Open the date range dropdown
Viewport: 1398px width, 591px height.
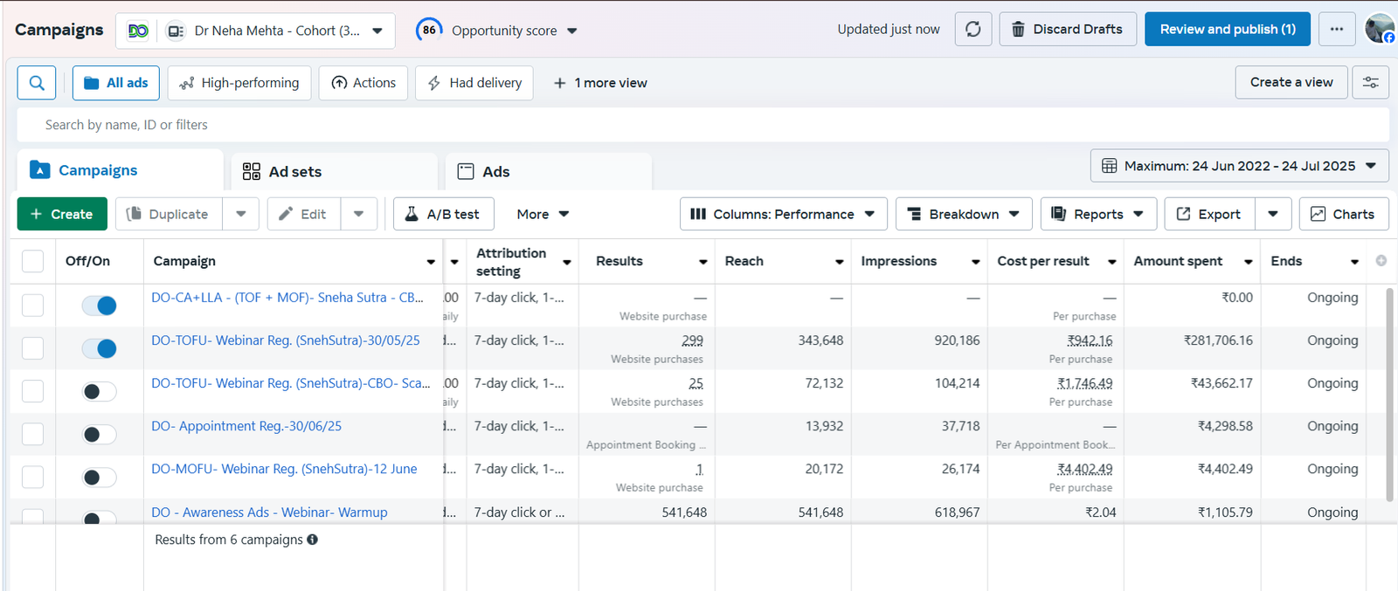click(1239, 166)
